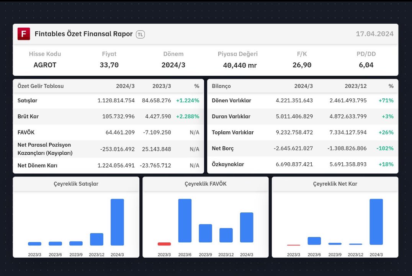This screenshot has height=276, width=412.
Task: Click the Çeyreklik Net Kar chart title
Action: point(335,184)
